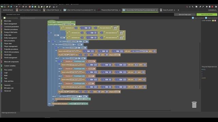Click the workspace horizontal scrollbar
This screenshot has width=218, height=122.
(x=115, y=110)
